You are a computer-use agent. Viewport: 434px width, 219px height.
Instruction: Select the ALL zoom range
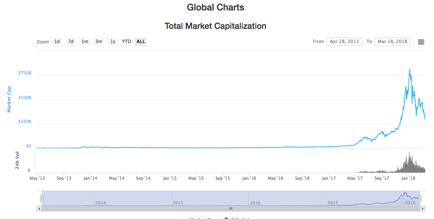[x=141, y=41]
